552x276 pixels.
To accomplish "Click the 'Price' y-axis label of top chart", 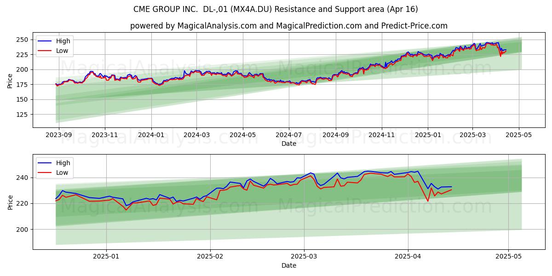I will [x=10, y=80].
